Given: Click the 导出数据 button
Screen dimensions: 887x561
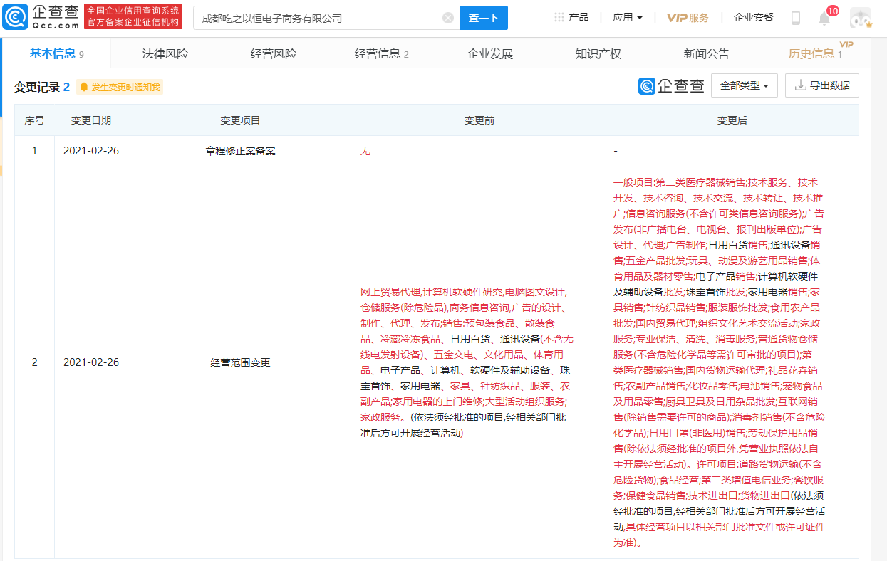Looking at the screenshot, I should click(x=821, y=85).
